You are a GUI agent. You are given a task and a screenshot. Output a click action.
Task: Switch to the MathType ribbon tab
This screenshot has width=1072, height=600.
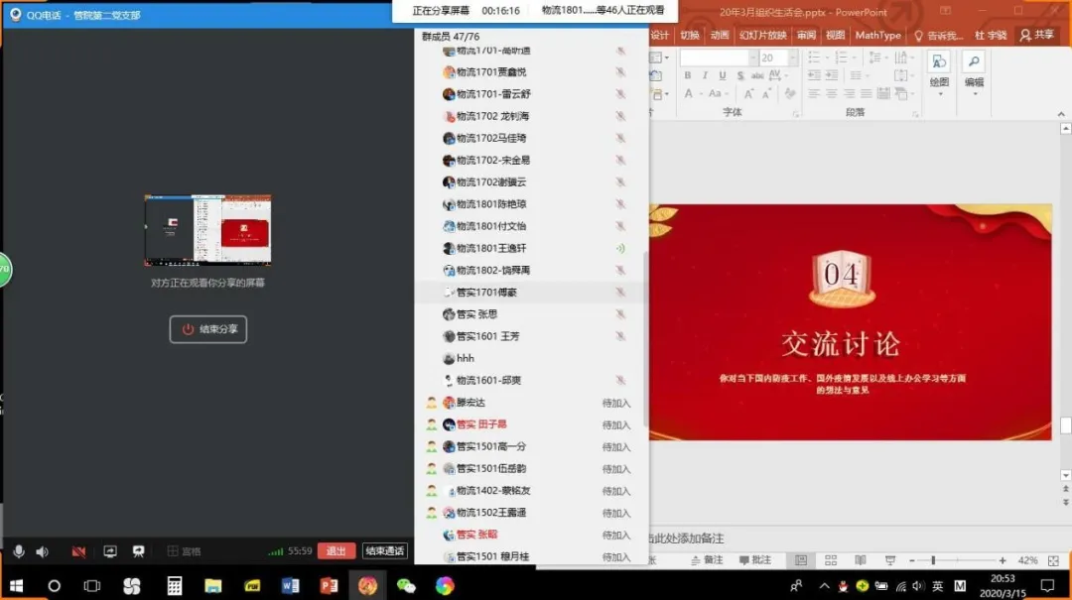tap(877, 35)
